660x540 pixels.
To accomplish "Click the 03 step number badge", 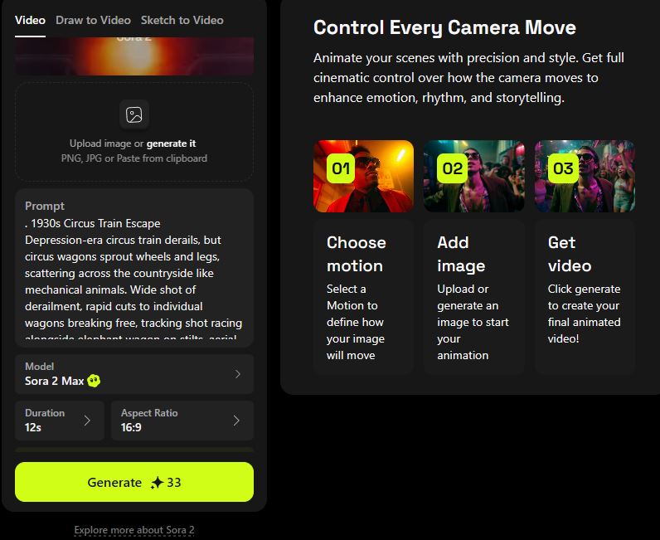I will click(563, 169).
